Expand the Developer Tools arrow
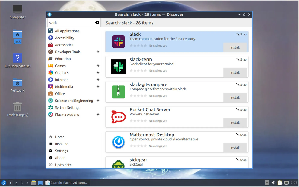The height and width of the screenshot is (187, 299). click(98, 52)
